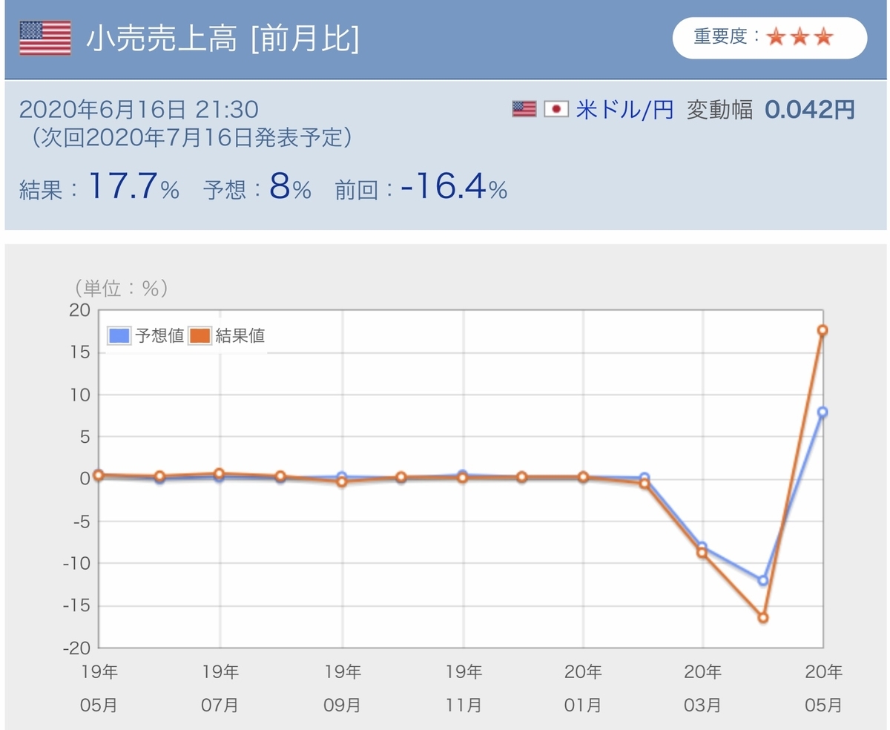890x730 pixels.
Task: Click the date 2020年6月16日 21:30
Action: (x=138, y=110)
